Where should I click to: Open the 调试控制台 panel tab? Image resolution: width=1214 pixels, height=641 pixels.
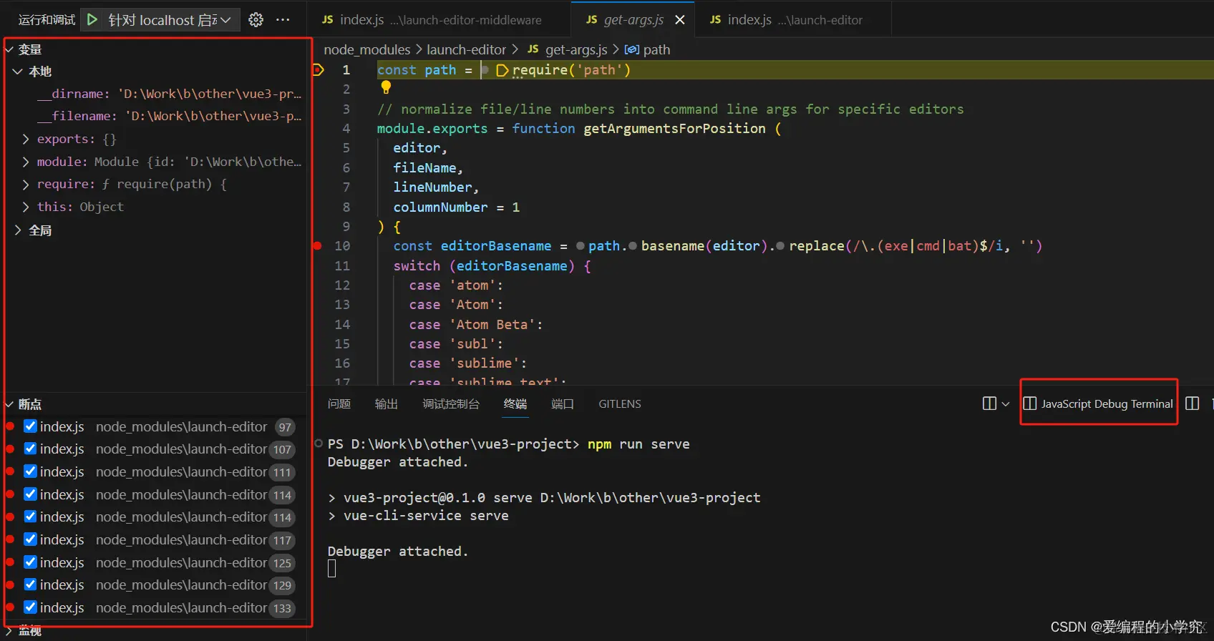(x=451, y=403)
